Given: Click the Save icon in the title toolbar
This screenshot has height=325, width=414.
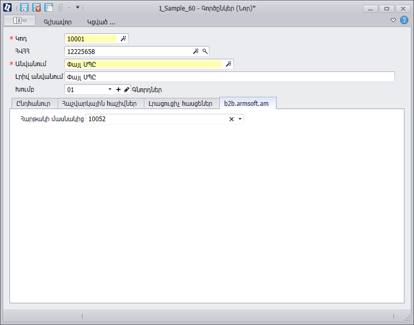Looking at the screenshot, I should (x=24, y=7).
